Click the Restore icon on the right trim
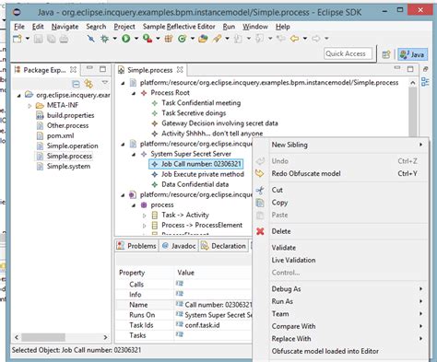Screen dimensions: 437x362 click(x=425, y=69)
